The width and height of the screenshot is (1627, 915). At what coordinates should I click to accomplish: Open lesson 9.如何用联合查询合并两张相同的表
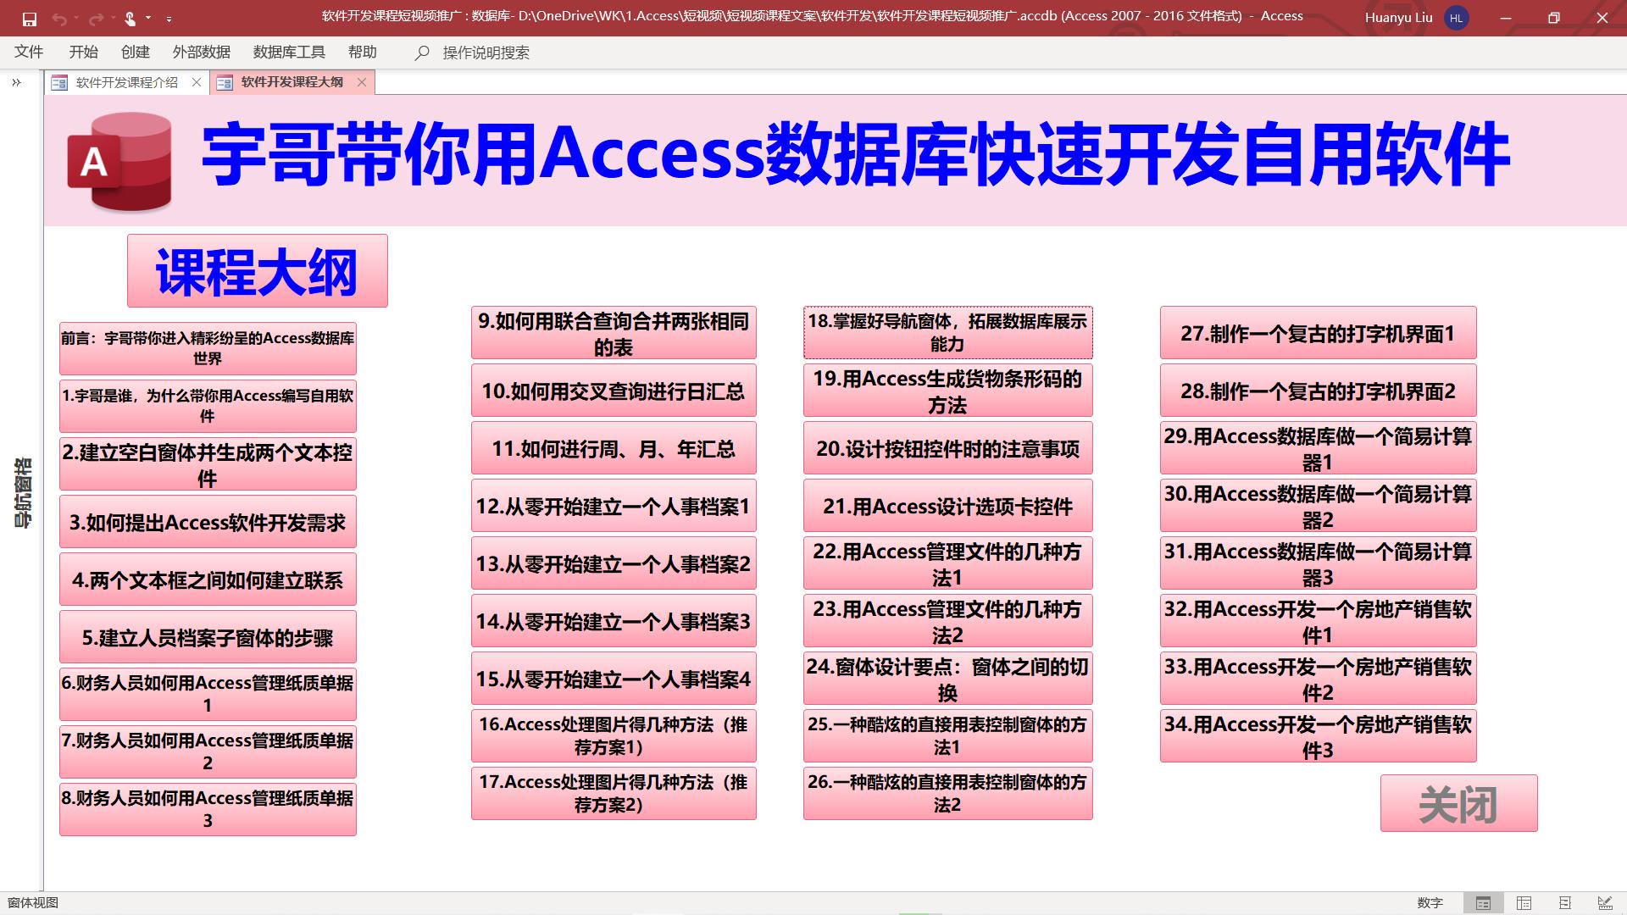coord(614,332)
